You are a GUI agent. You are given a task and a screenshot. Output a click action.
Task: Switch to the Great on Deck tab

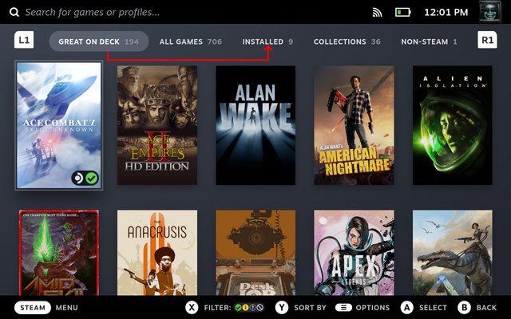coord(99,41)
